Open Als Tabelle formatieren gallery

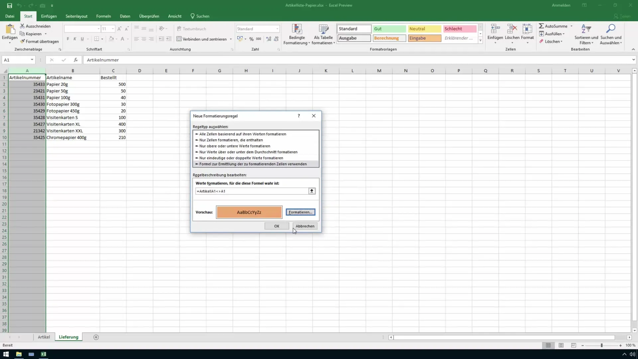(323, 35)
